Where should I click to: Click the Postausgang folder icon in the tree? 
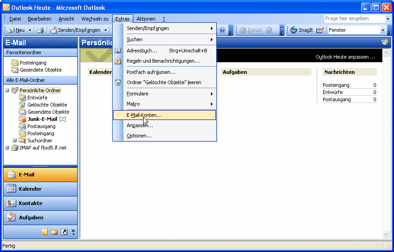tap(22, 126)
